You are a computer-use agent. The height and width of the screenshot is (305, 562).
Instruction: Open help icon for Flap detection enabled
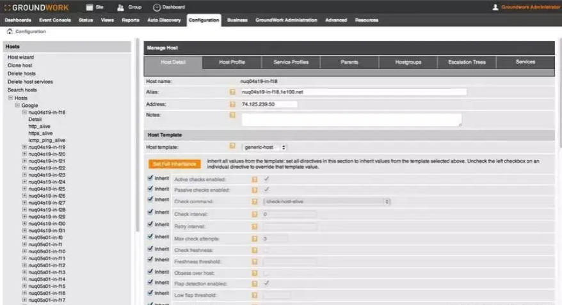[255, 284]
